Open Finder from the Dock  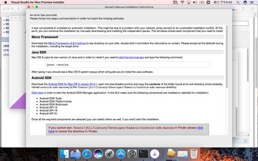click(x=64, y=154)
